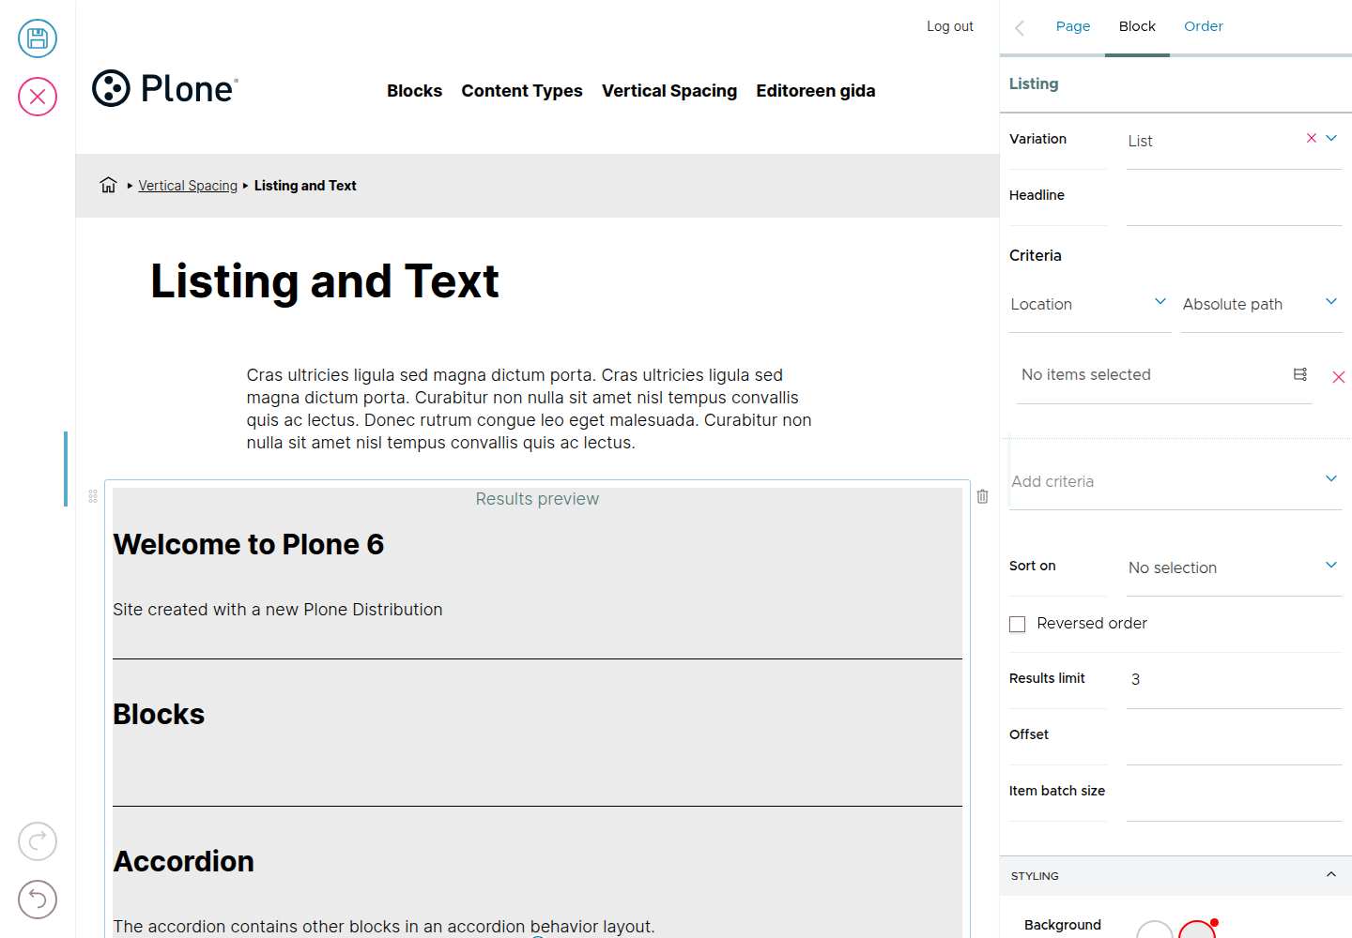Follow the Vertical Spacing breadcrumb link
This screenshot has width=1352, height=938.
pos(188,186)
